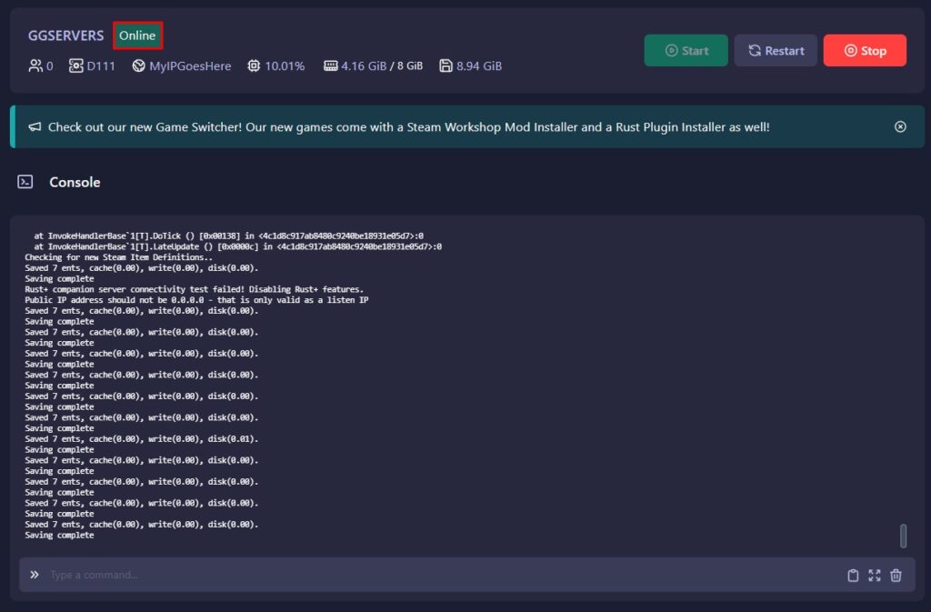This screenshot has height=612, width=931.
Task: Stop the server with red button
Action: point(865,51)
